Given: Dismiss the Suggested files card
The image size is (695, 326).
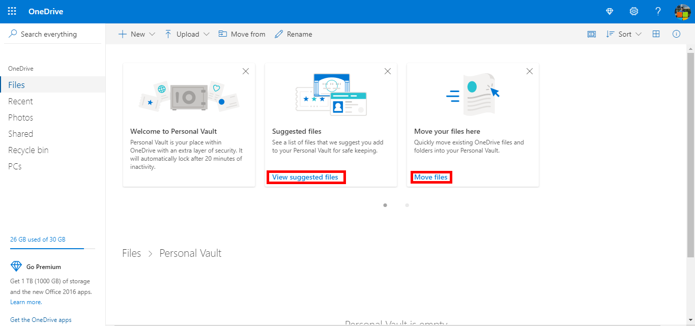Looking at the screenshot, I should click(388, 71).
